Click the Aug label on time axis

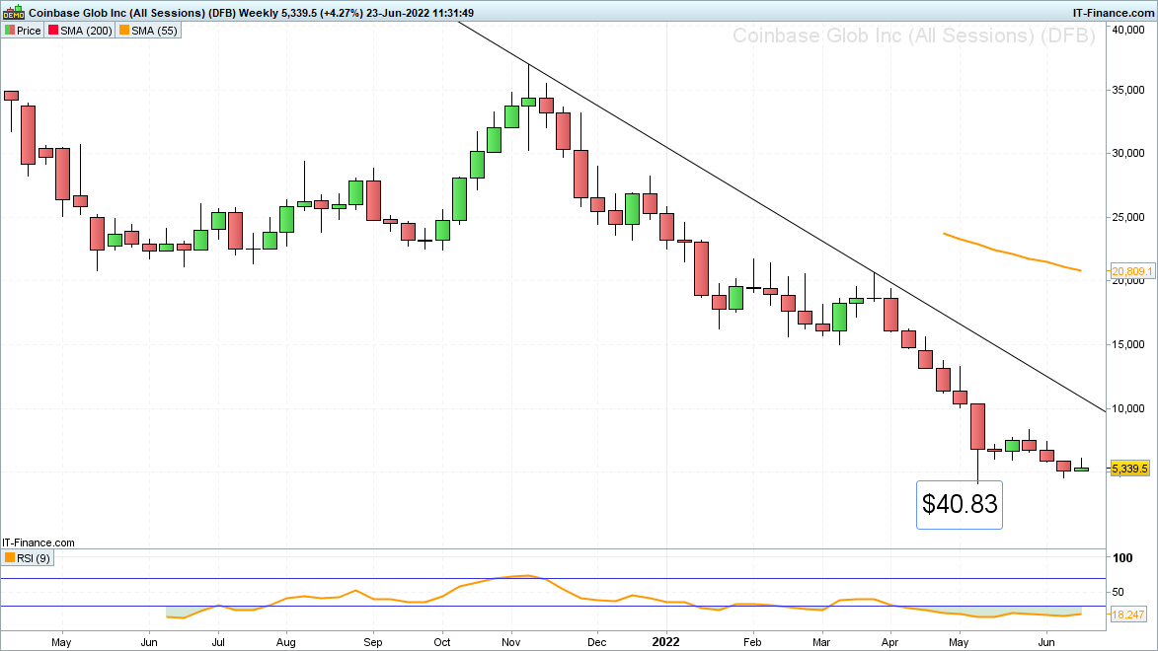pos(286,642)
